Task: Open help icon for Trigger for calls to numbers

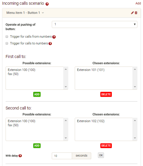Action: [50, 44]
